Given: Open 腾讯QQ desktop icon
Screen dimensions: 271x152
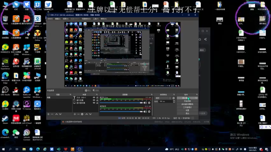Looking at the screenshot, I should [16, 91].
